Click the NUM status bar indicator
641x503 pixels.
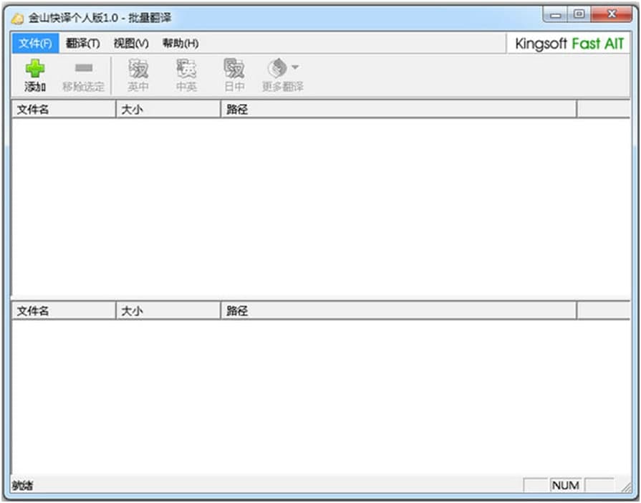[x=566, y=485]
